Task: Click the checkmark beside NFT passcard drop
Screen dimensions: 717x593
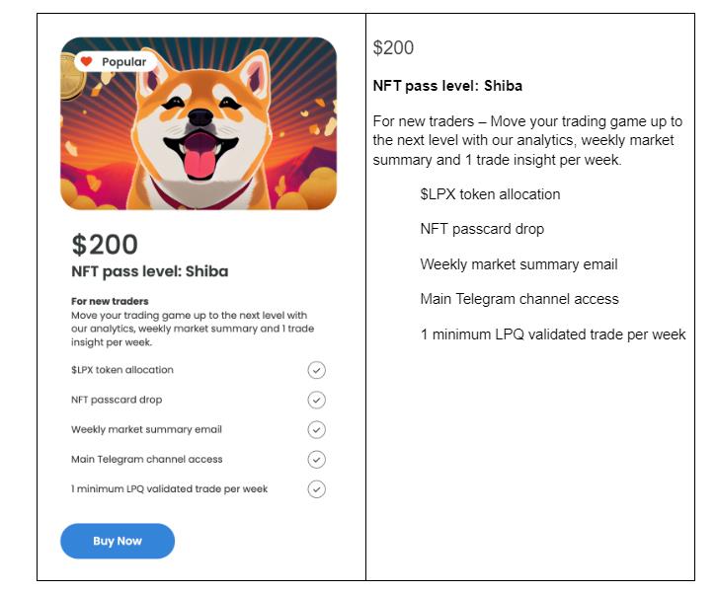Action: [316, 400]
